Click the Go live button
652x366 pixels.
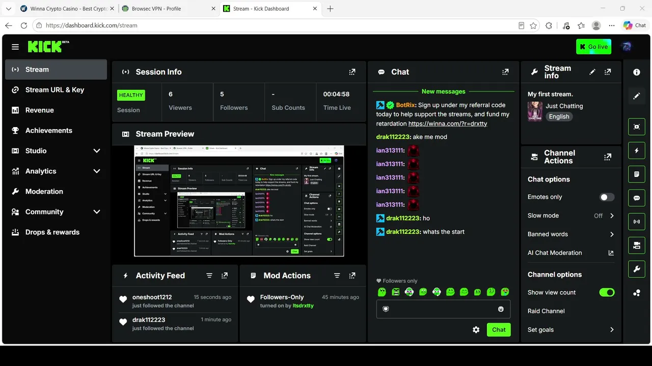[593, 47]
